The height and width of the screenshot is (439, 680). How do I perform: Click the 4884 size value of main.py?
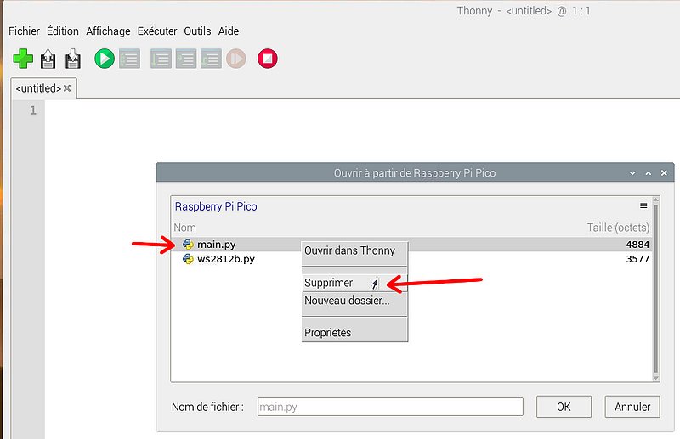[637, 245]
